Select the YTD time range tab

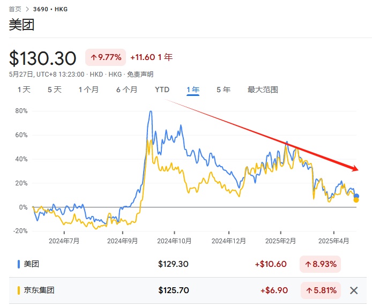pos(162,89)
